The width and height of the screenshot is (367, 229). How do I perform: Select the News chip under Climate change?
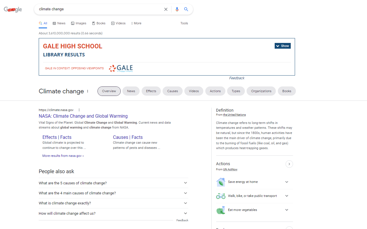coord(131,91)
